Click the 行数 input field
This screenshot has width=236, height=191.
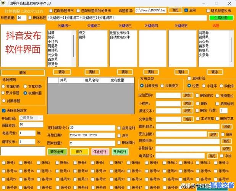click(x=223, y=110)
